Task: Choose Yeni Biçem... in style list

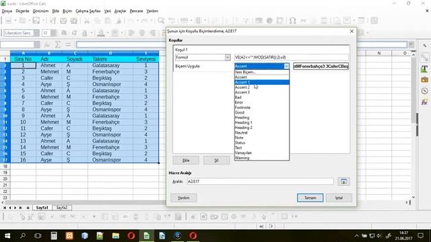Action: [x=262, y=72]
